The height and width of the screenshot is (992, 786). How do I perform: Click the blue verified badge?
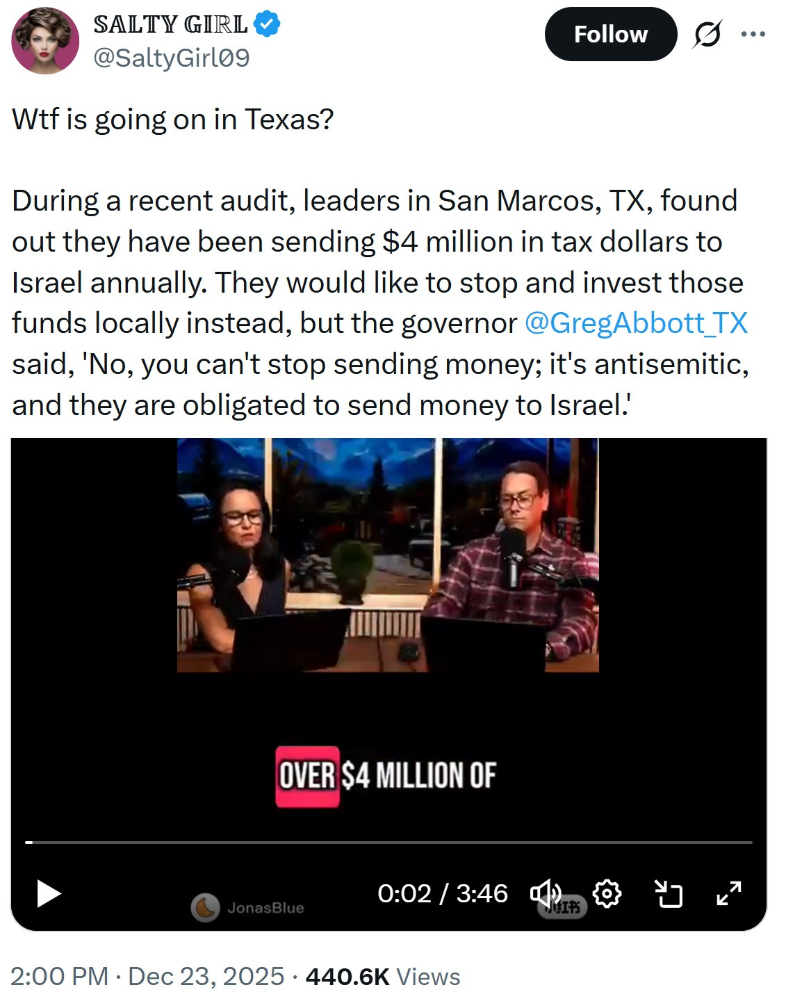point(268,24)
